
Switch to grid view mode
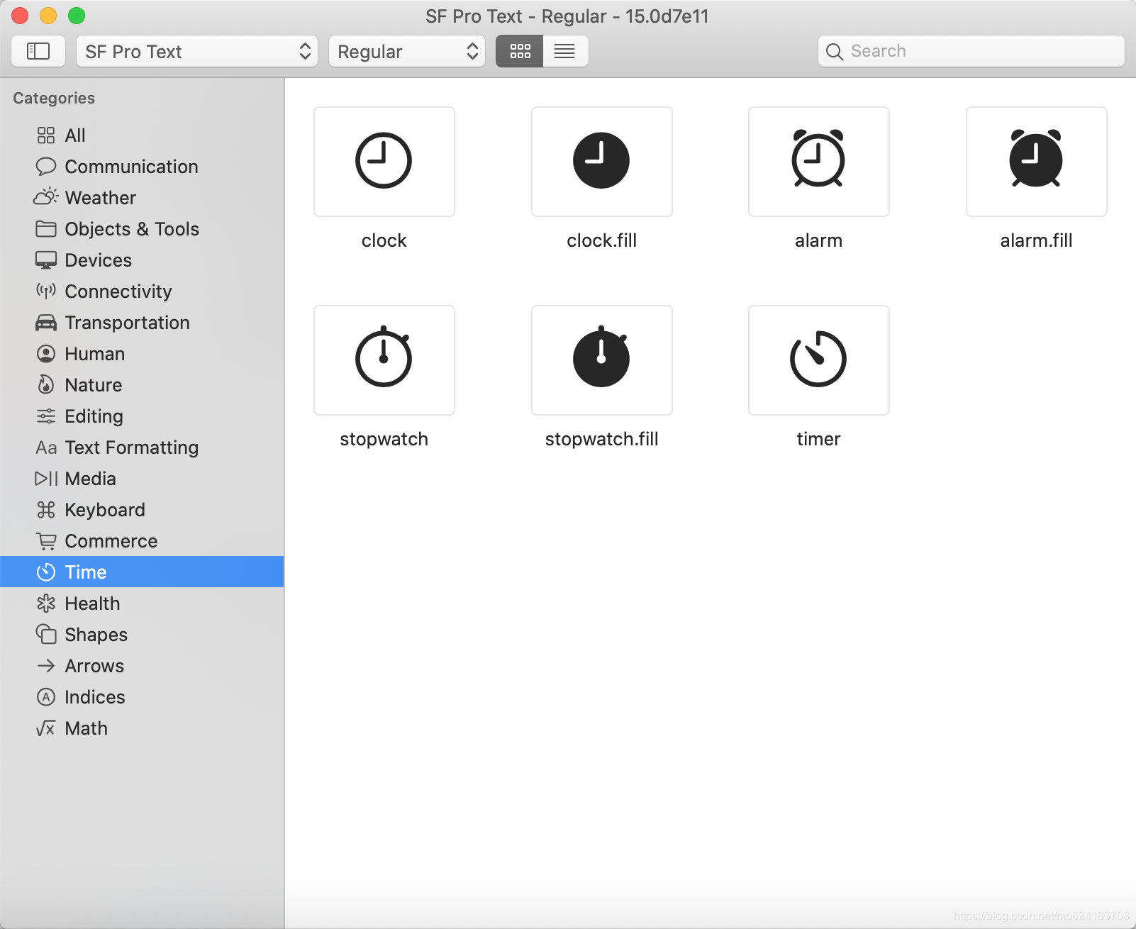click(x=520, y=50)
